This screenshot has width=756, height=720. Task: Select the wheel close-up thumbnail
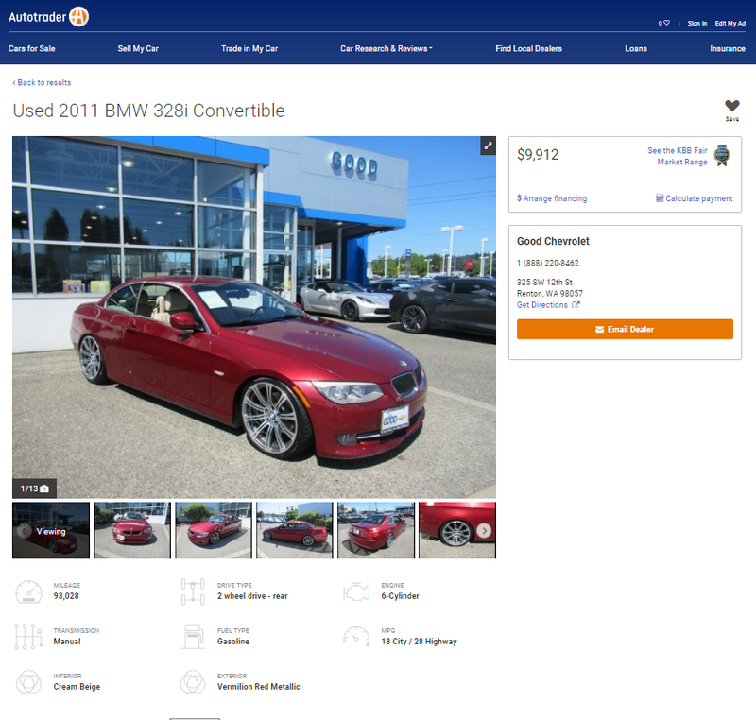pos(457,530)
